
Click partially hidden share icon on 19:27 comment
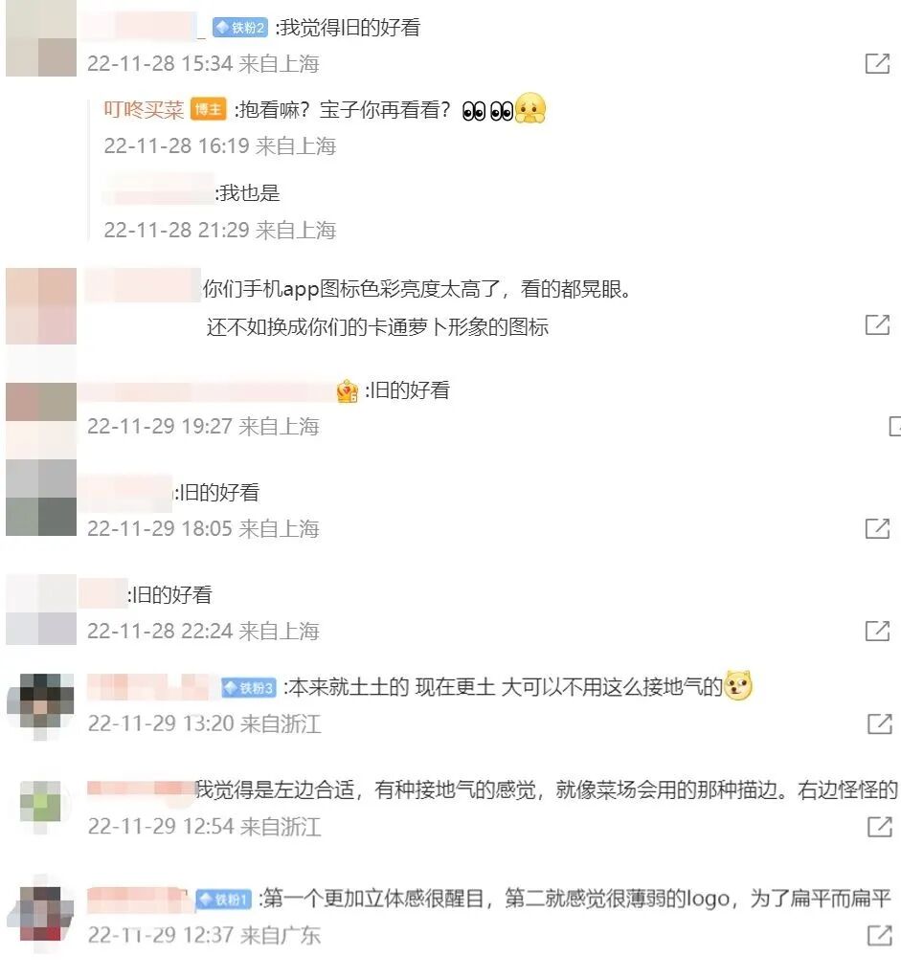(894, 426)
